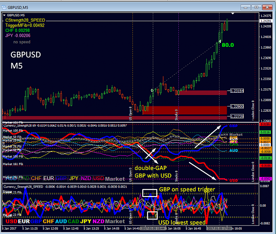Click the current price tag 1.24291
Viewport: 276px width, 234px height.
pos(265,21)
